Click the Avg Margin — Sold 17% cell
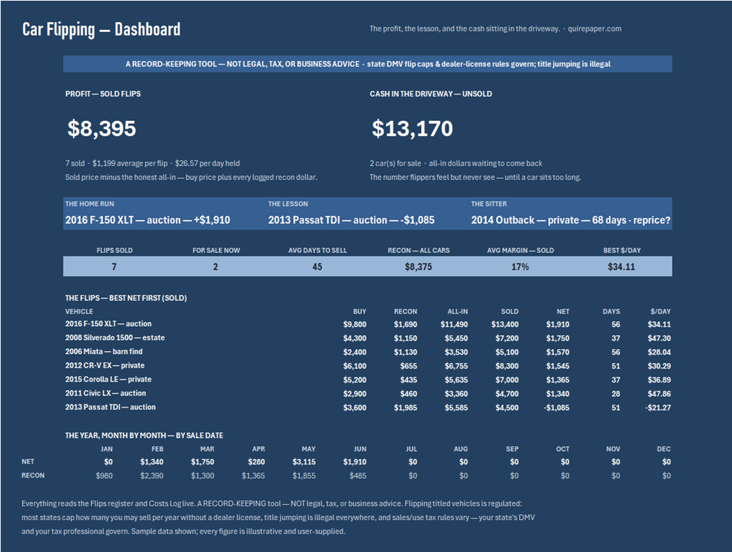732x552 pixels. point(520,266)
